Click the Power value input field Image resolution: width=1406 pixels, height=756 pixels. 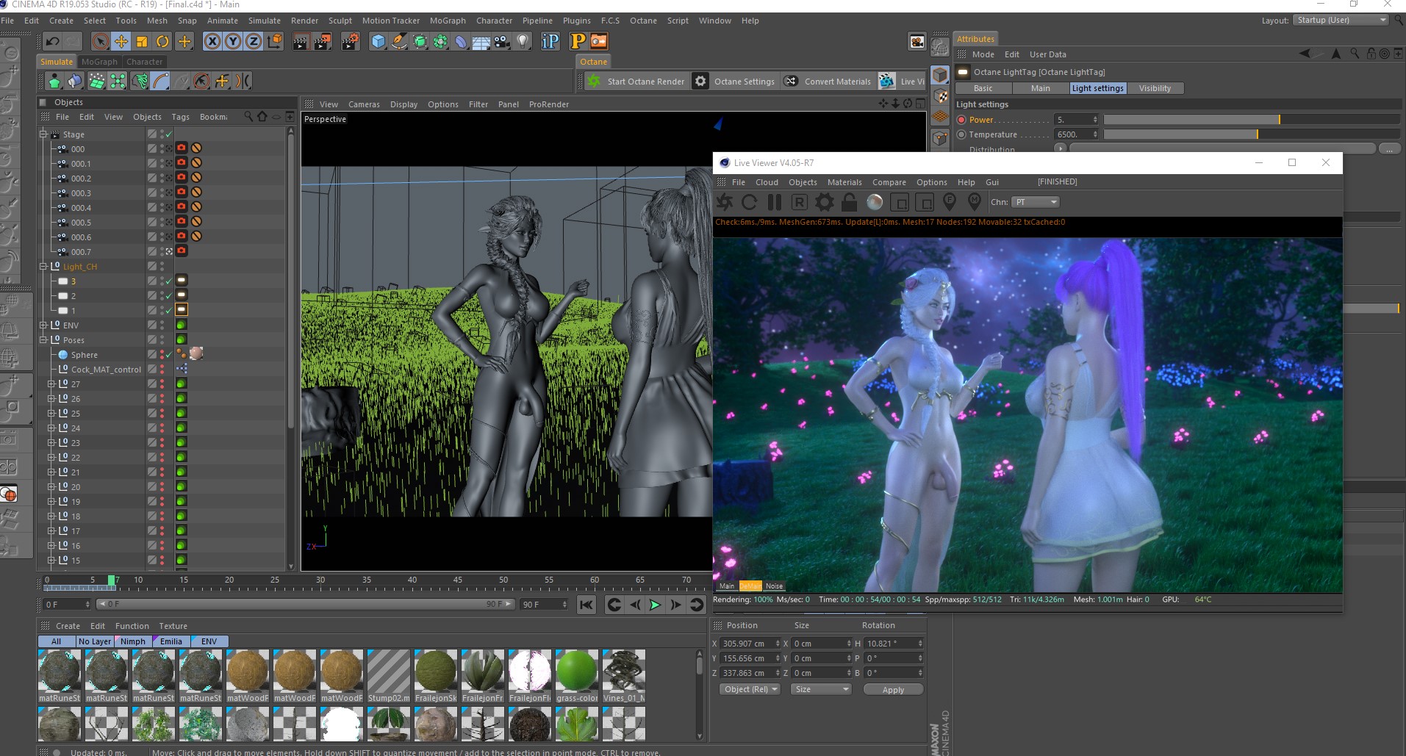(1077, 120)
